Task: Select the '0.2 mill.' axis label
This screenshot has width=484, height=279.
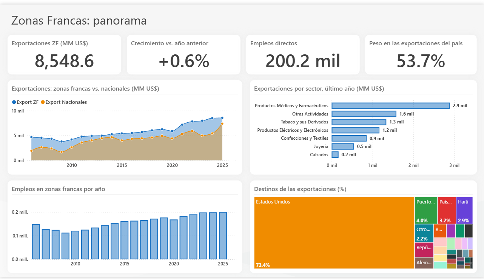Action: (x=20, y=212)
